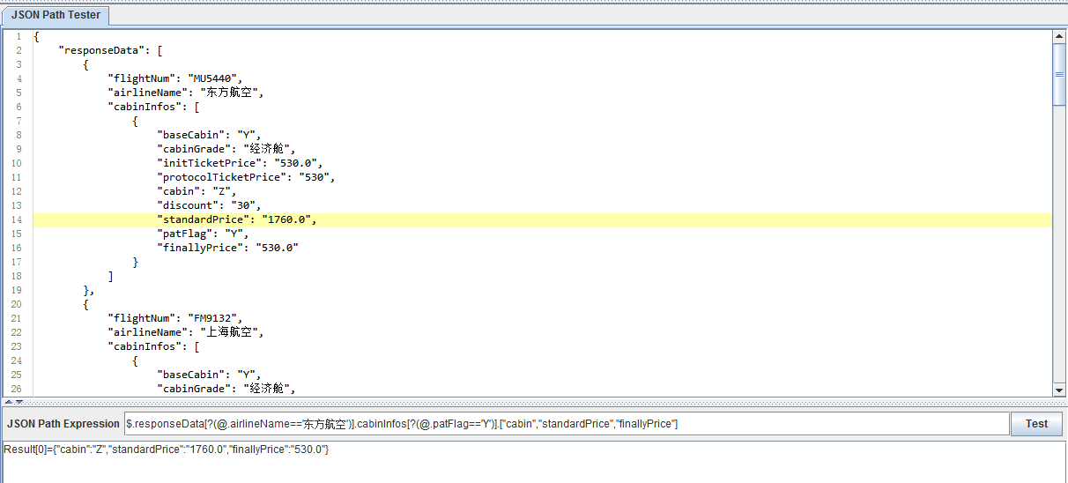This screenshot has width=1068, height=483.
Task: Click "baseCabin": "Y" on line 25
Action: tap(210, 375)
